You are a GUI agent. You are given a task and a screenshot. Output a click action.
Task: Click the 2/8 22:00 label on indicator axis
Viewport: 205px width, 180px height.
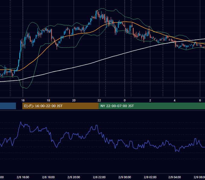[x=99, y=177]
